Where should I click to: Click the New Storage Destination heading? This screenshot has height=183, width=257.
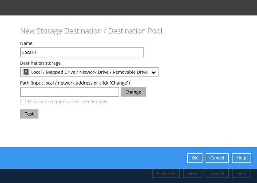coord(91,31)
